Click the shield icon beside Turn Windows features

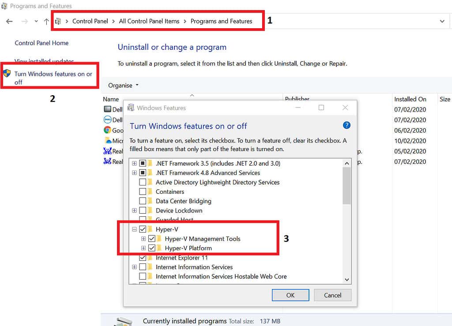pyautogui.click(x=7, y=74)
